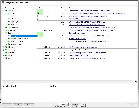Uncheck the CMSIS CORE checkbox
The width and height of the screenshot is (139, 108).
[x=38, y=13]
